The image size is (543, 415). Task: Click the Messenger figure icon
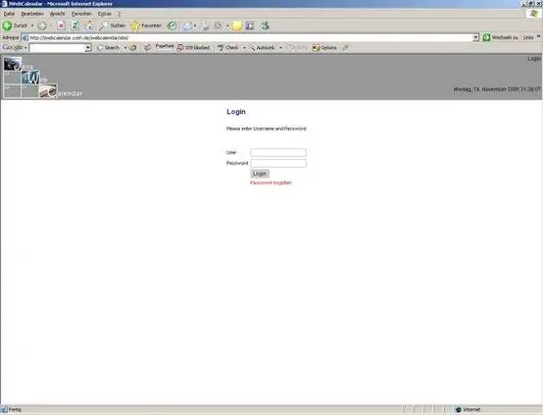[x=265, y=26]
